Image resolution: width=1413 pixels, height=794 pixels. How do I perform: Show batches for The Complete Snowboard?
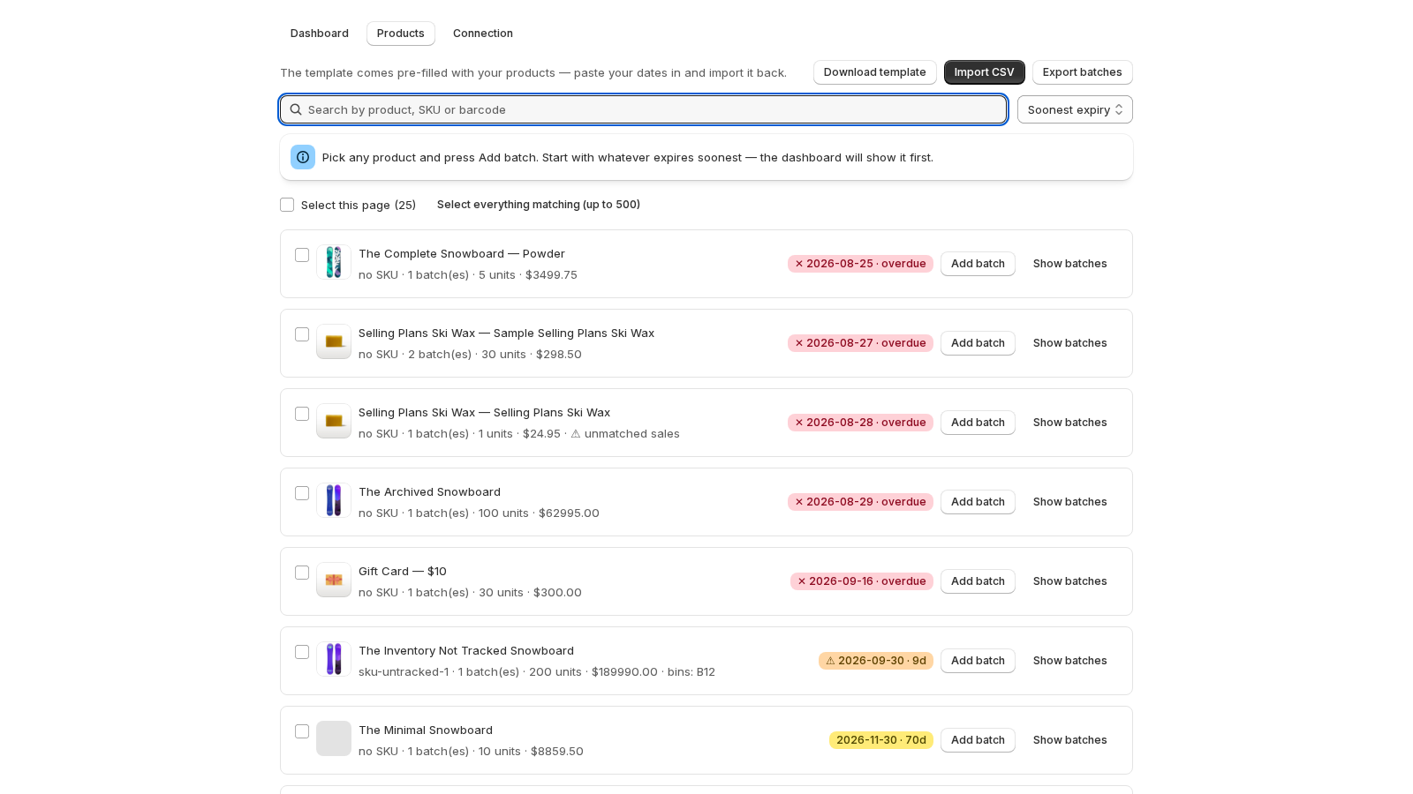[x=1069, y=264]
